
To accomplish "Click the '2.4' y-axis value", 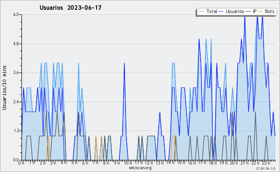I will (16, 102).
